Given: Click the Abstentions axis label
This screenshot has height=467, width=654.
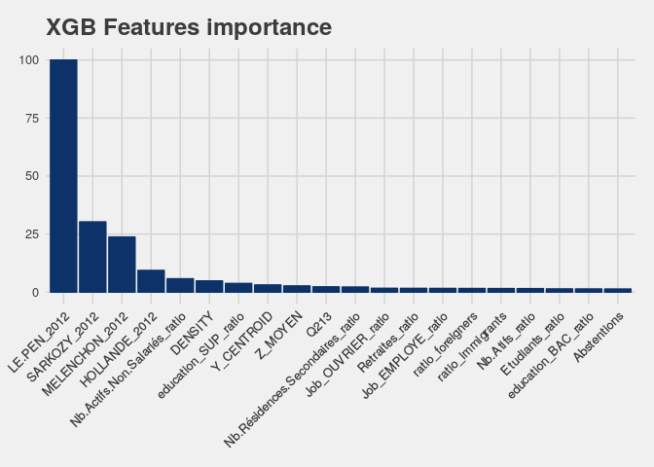Looking at the screenshot, I should 599,338.
